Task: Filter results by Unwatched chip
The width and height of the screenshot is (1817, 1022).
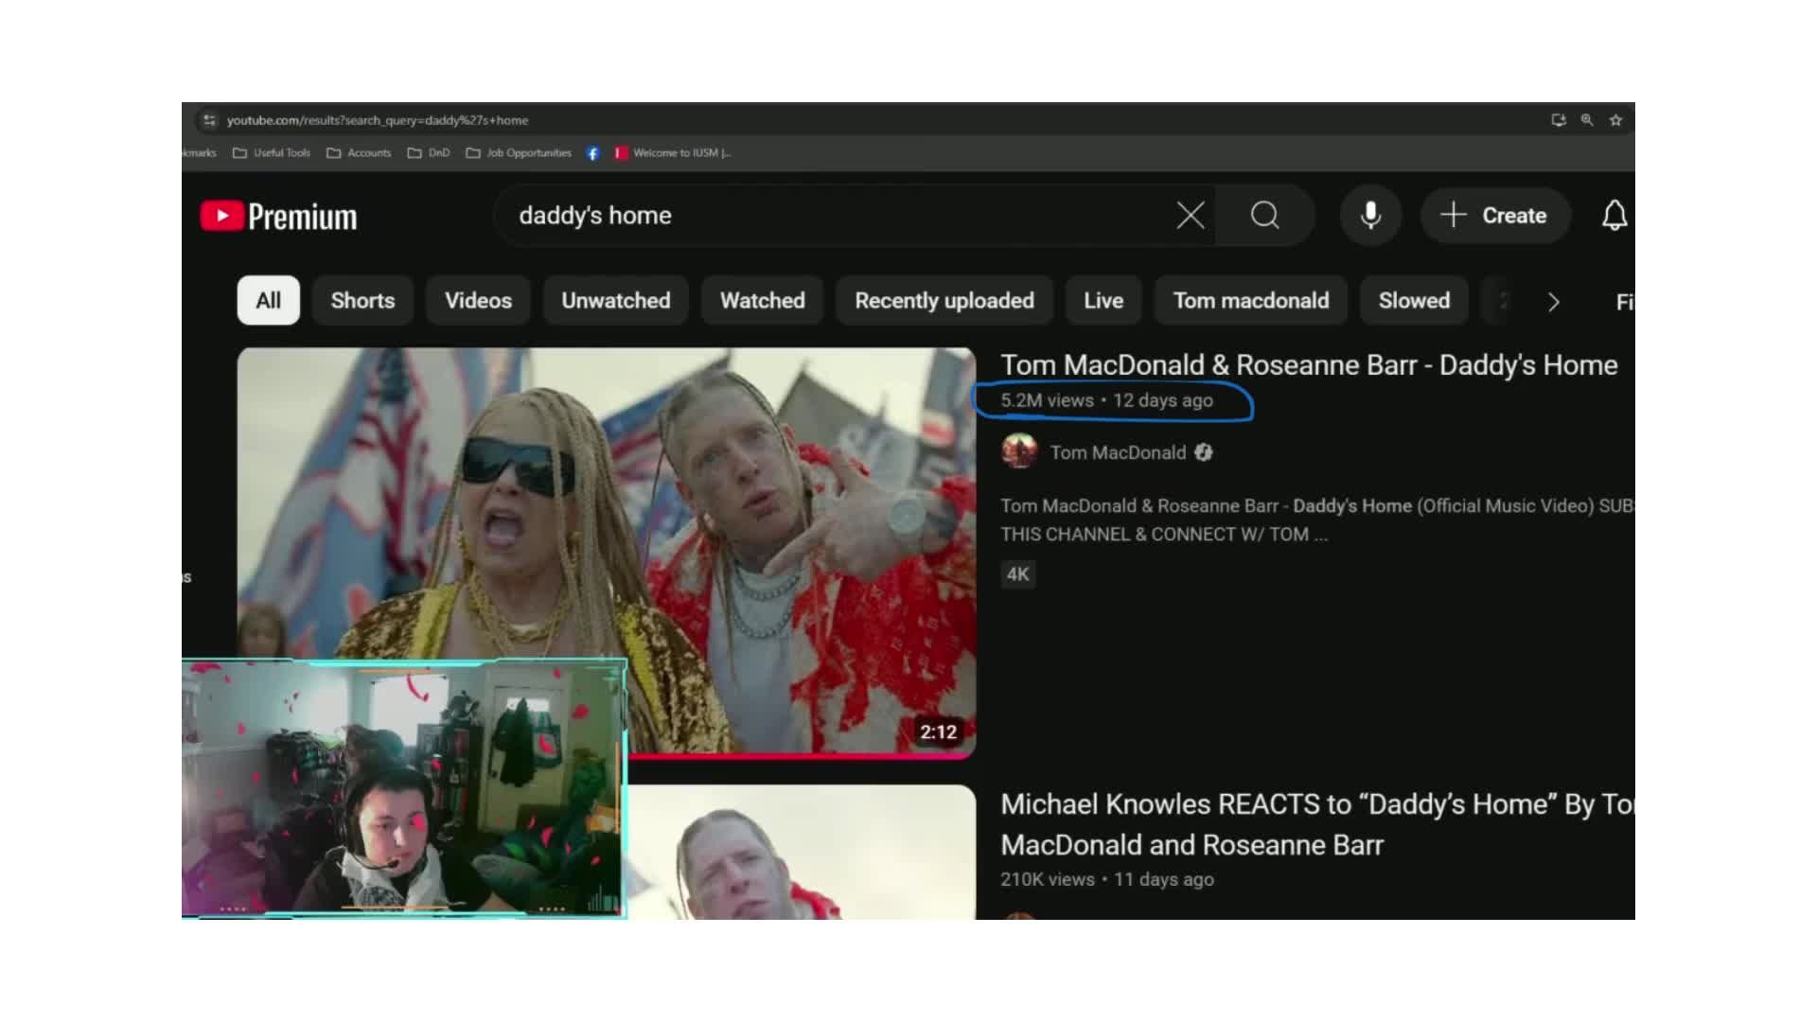Action: coord(615,301)
